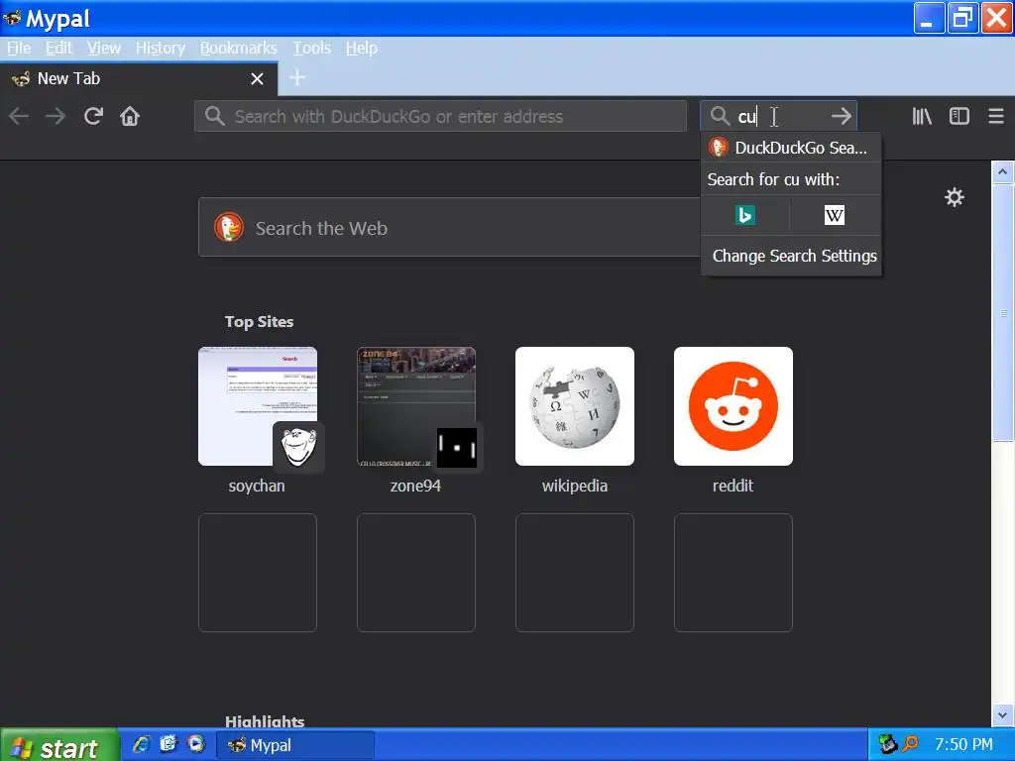Open the reddit top site tile
The width and height of the screenshot is (1015, 761).
[733, 406]
